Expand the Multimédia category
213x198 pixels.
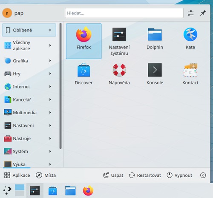tap(29, 113)
